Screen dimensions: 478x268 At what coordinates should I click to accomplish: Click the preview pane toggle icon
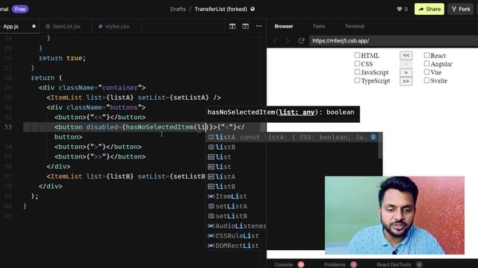coord(246,27)
